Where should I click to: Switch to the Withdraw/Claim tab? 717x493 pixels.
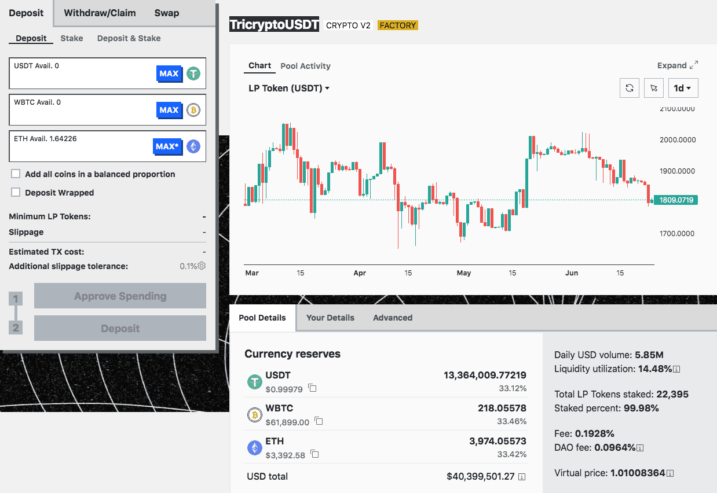[x=100, y=13]
